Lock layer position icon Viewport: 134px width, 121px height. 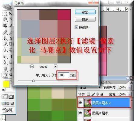coord(97,94)
